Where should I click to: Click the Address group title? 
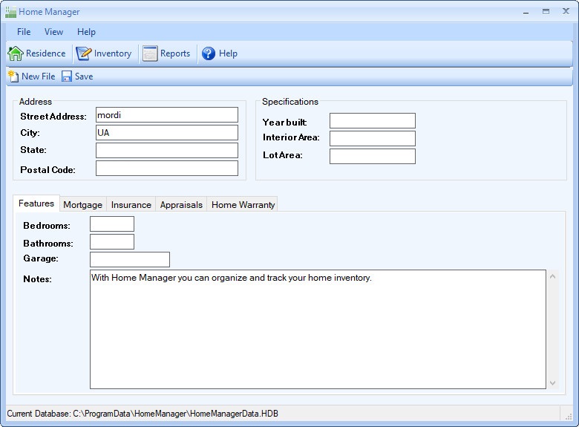[x=36, y=102]
